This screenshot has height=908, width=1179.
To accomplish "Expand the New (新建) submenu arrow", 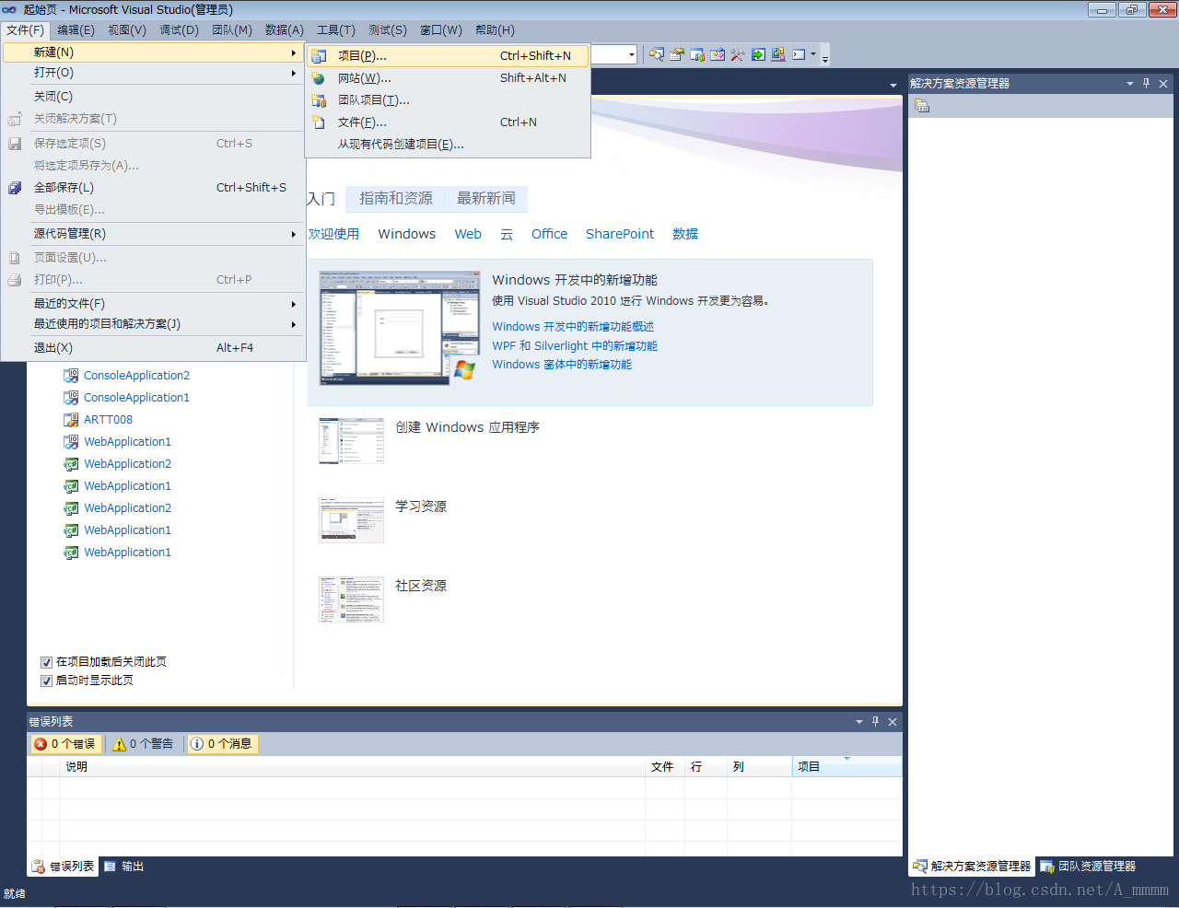I will (x=294, y=52).
